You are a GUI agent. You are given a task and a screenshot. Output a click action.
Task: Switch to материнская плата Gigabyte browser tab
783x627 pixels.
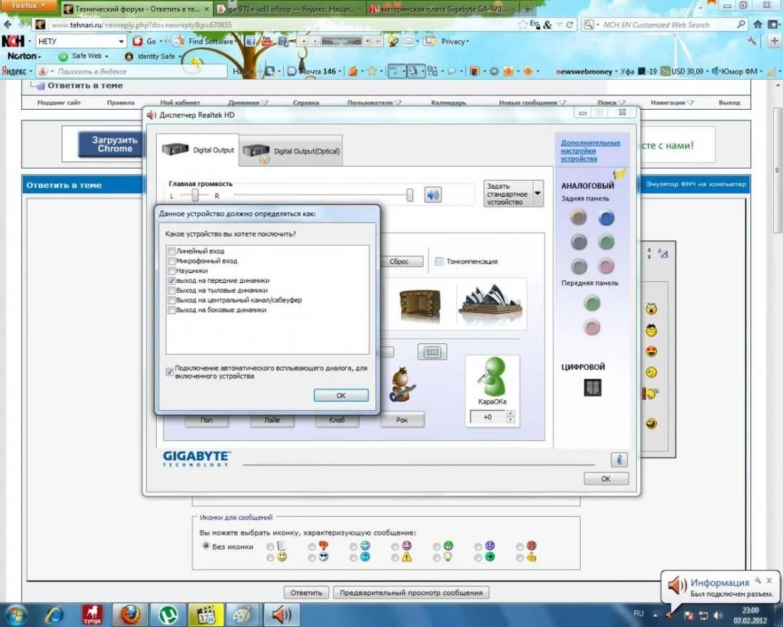(443, 9)
